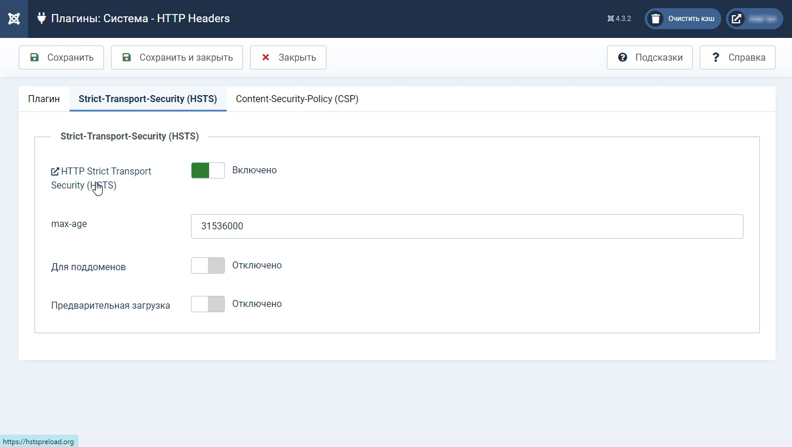This screenshot has width=792, height=447.
Task: Enable the Предварительная загрузка switch
Action: (x=208, y=304)
